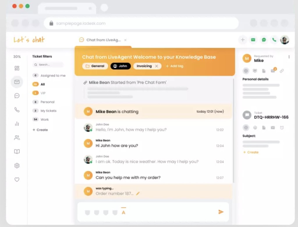Click '+ Create' under ticket filters
The image size is (298, 227).
click(x=40, y=130)
